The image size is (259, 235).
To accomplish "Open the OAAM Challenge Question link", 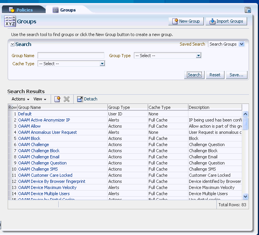I will click(x=43, y=163).
